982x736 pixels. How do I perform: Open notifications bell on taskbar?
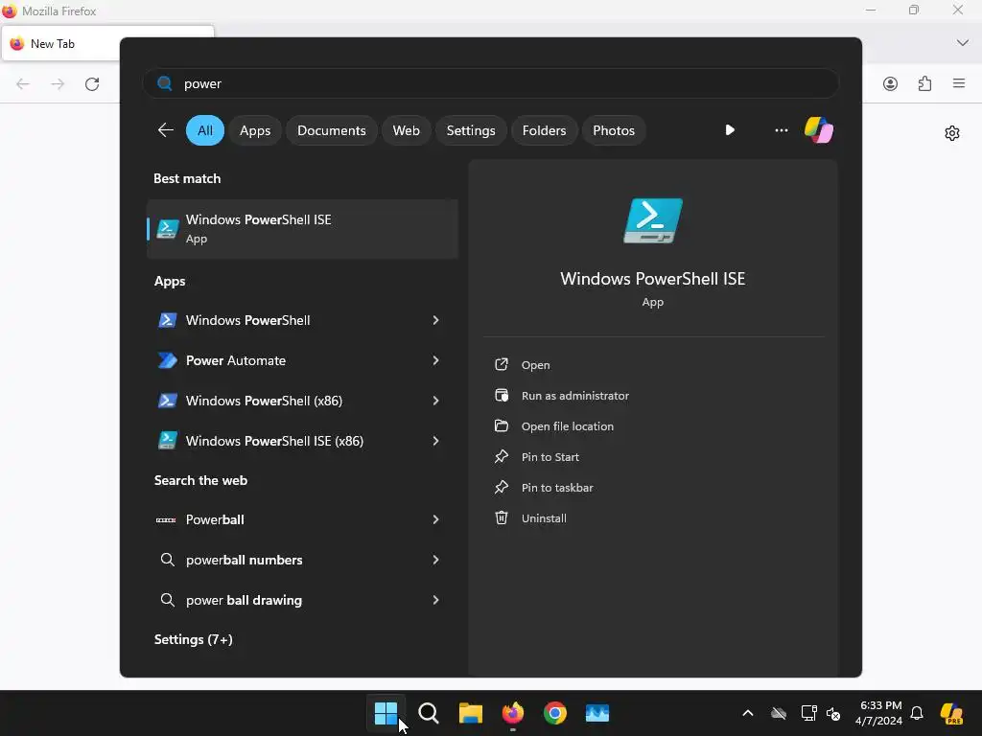pyautogui.click(x=917, y=713)
